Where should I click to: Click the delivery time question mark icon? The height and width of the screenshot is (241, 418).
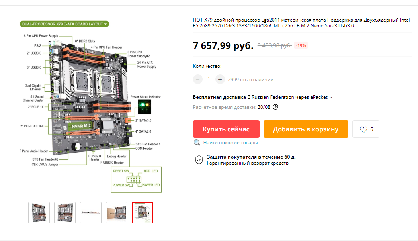275,107
